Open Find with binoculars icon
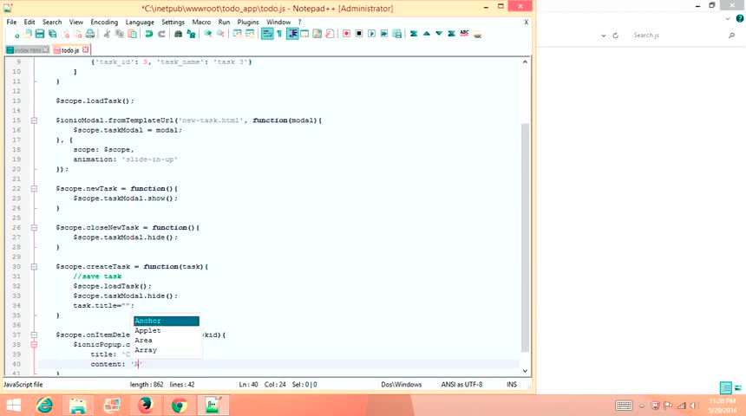Image resolution: width=746 pixels, height=416 pixels. (x=178, y=34)
